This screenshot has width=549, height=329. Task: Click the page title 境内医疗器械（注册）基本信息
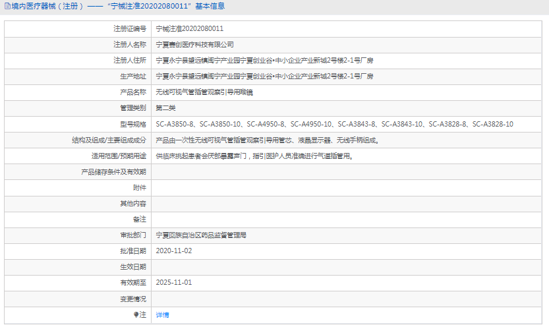point(118,7)
